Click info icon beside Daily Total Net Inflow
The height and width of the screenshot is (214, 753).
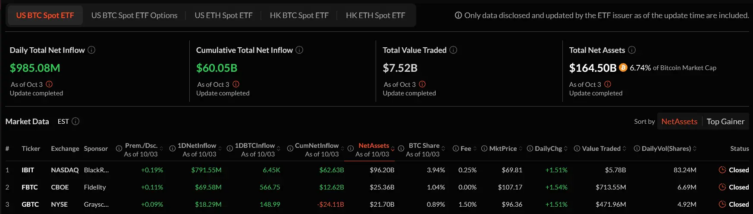coord(91,50)
